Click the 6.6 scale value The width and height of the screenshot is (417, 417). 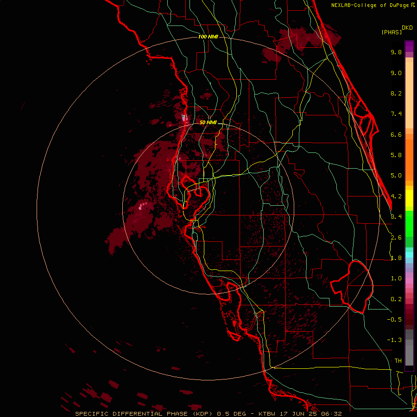point(396,134)
